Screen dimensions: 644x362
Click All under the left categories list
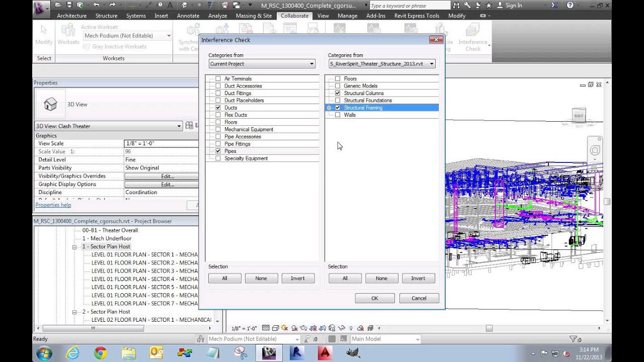[225, 278]
